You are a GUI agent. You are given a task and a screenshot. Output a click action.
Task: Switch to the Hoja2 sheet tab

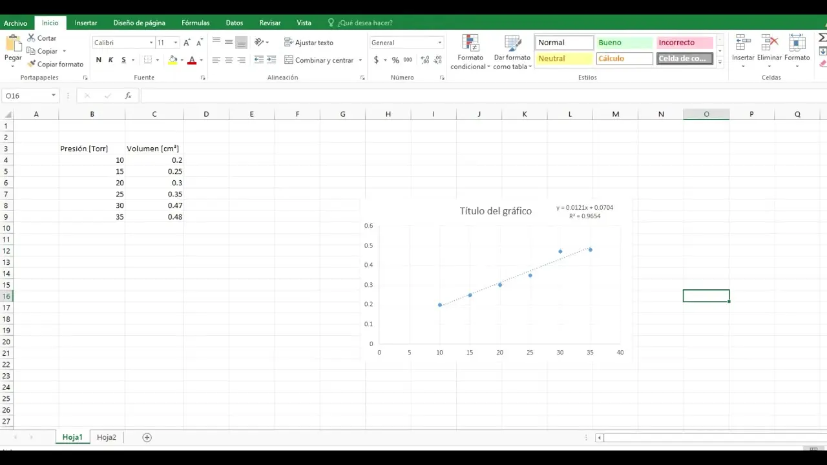pos(106,437)
